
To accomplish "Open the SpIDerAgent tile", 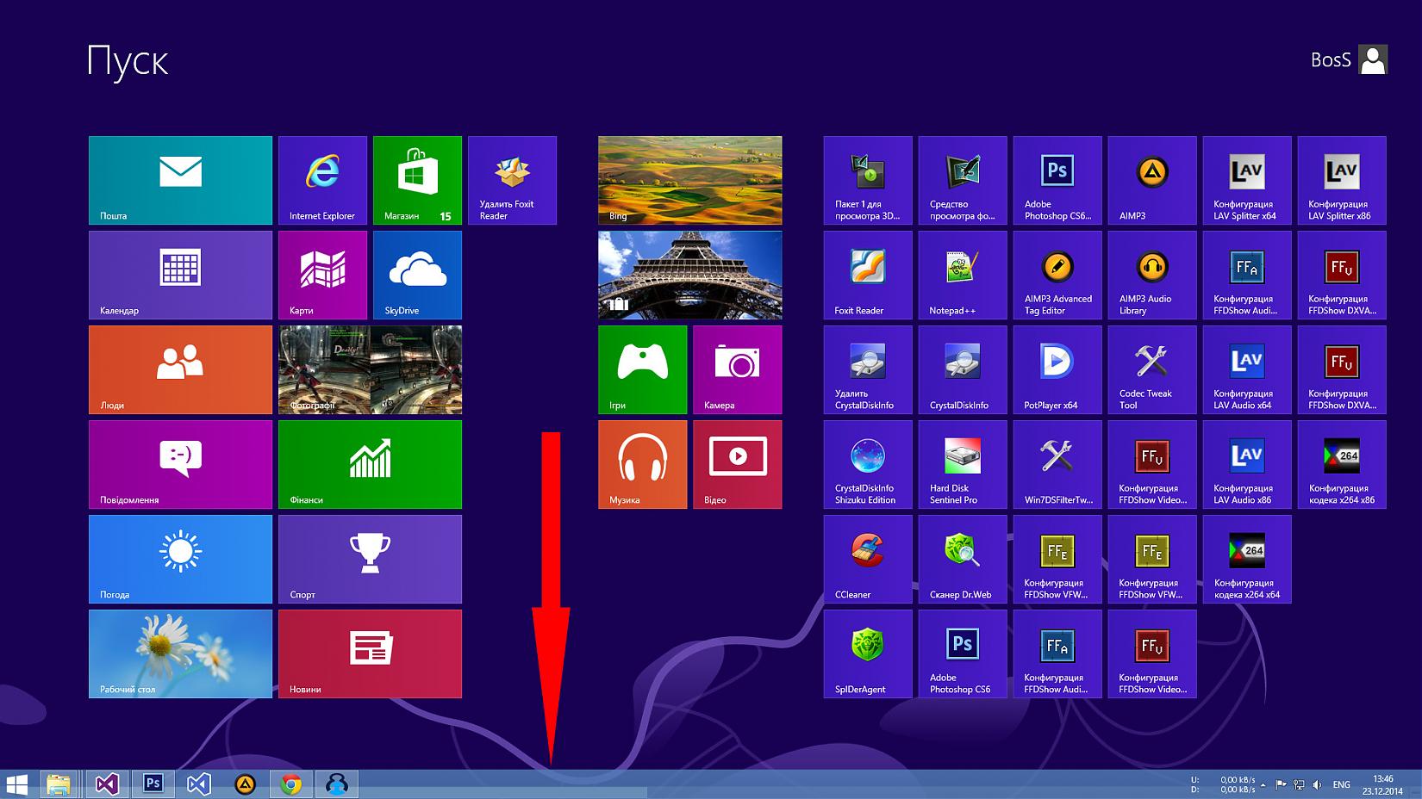I will point(868,653).
